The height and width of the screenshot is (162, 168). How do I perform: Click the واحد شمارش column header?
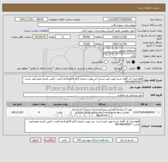[x=60, y=104]
